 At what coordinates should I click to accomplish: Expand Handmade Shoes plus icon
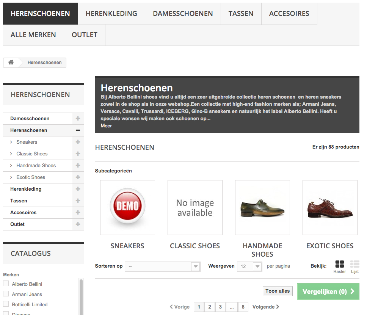[78, 165]
